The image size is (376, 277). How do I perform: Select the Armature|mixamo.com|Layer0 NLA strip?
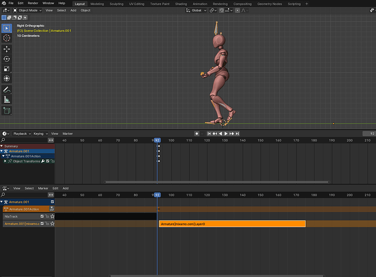point(232,224)
